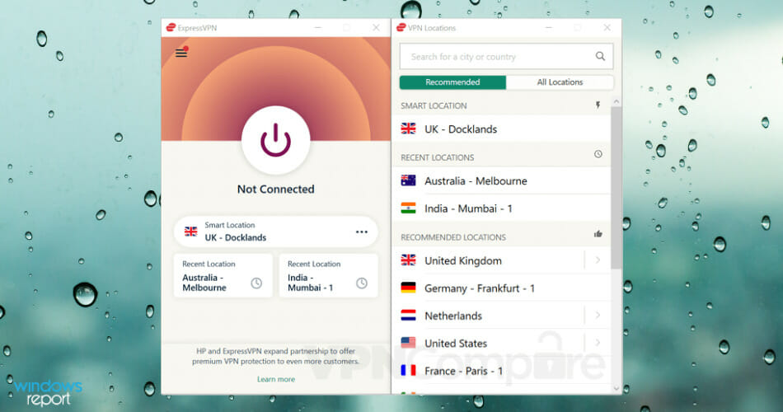
Task: Click the search field for city or country
Action: coord(506,56)
